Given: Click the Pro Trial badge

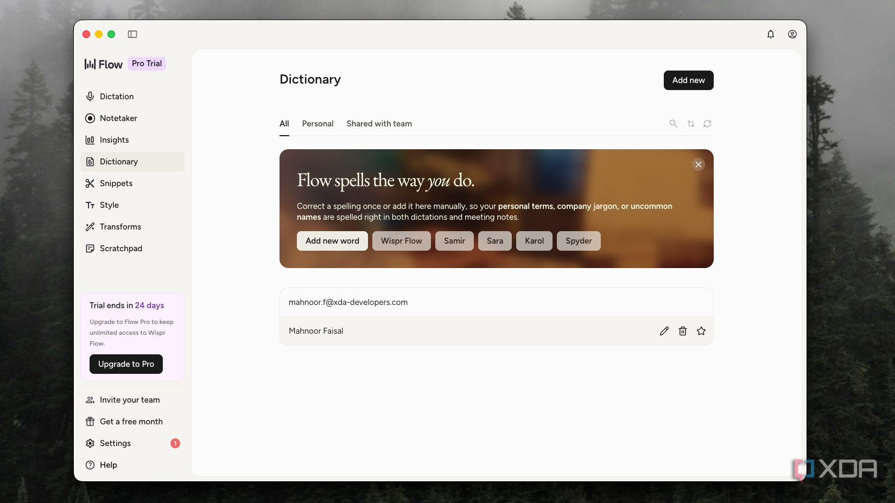Looking at the screenshot, I should [147, 63].
